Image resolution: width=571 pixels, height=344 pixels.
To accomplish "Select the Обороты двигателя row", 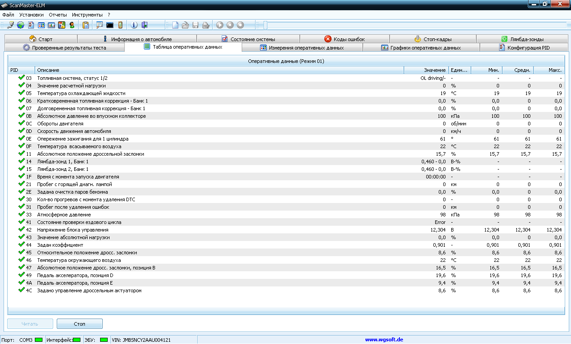I will (285, 124).
